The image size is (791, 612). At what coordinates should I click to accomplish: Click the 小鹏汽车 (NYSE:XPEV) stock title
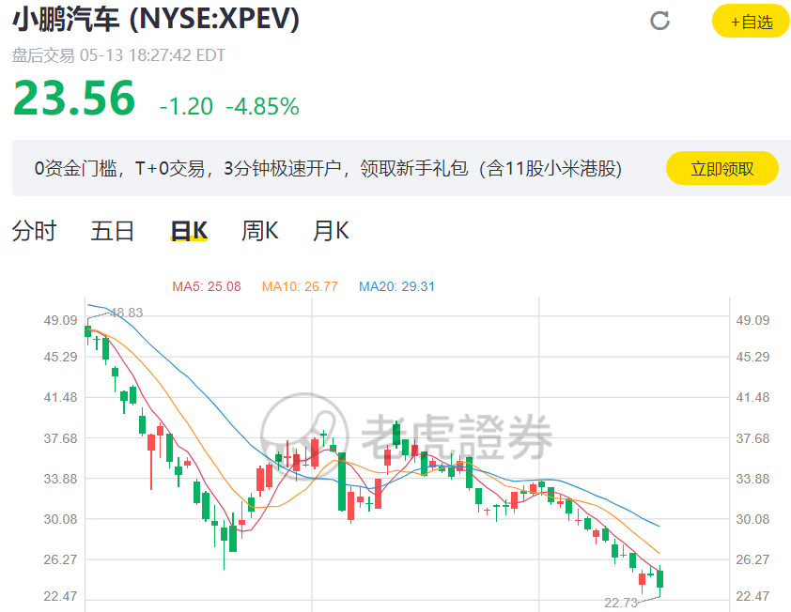pyautogui.click(x=156, y=20)
